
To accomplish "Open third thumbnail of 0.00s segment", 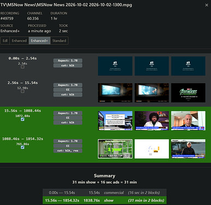I will [188, 66].
